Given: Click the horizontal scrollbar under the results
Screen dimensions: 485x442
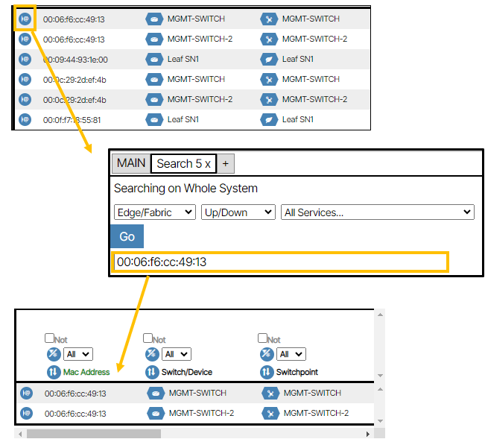Looking at the screenshot, I should tap(93, 433).
